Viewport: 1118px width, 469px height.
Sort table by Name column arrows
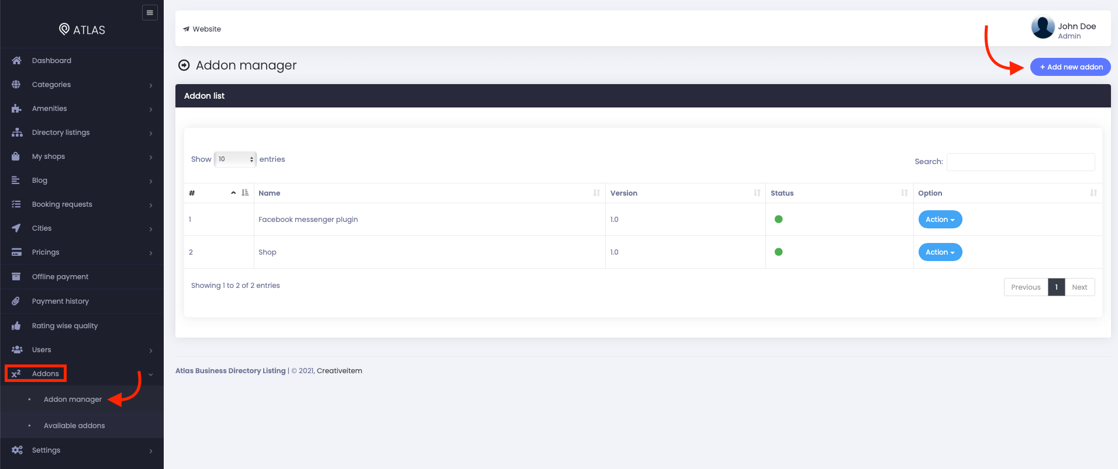click(x=596, y=193)
